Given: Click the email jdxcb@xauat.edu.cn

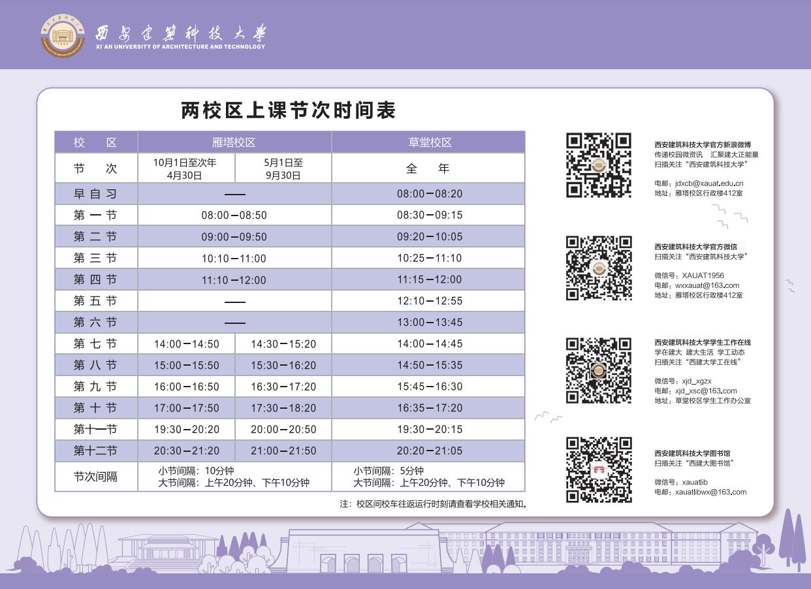Looking at the screenshot, I should 708,183.
